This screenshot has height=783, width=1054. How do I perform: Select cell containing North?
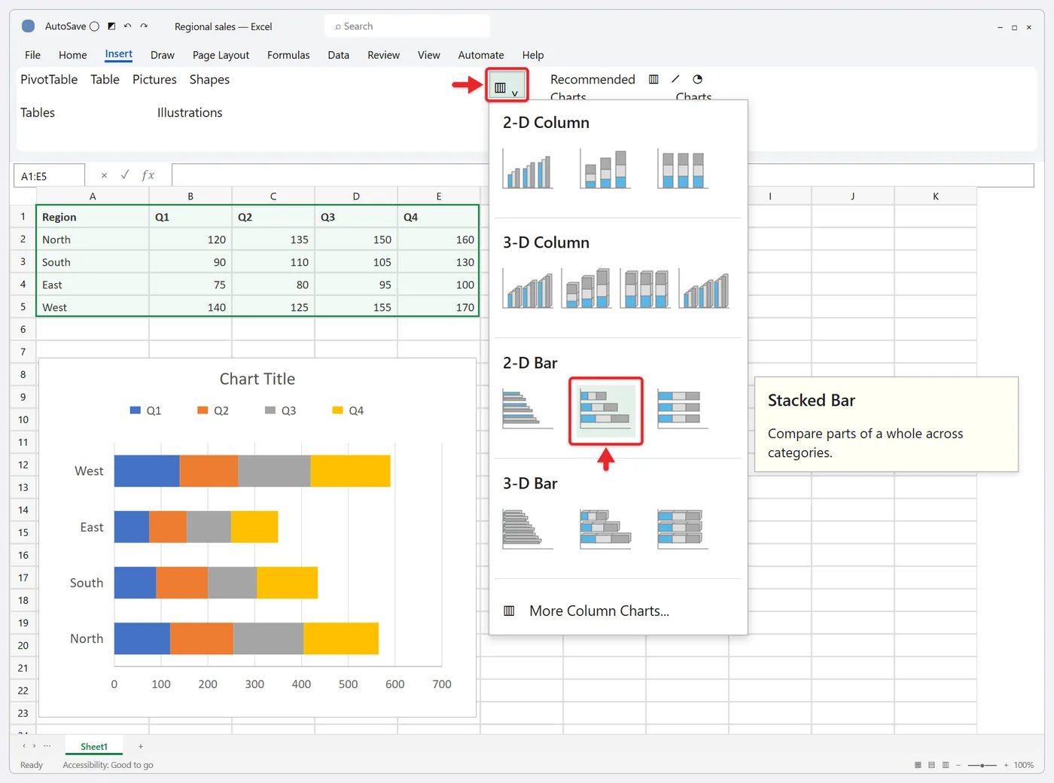tap(93, 239)
